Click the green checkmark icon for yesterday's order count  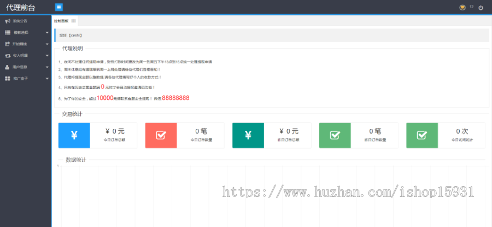point(335,135)
